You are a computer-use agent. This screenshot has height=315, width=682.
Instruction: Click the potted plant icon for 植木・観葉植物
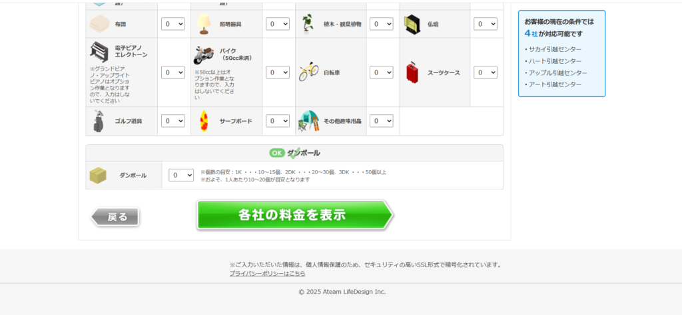(308, 24)
